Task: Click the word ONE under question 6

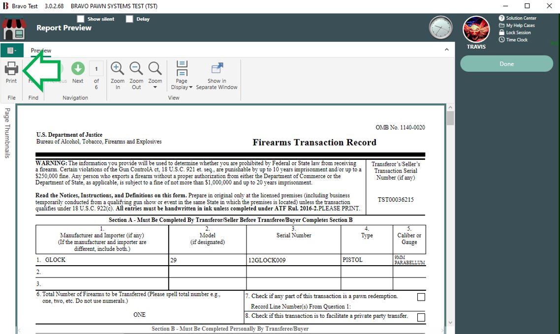Action: [x=139, y=315]
